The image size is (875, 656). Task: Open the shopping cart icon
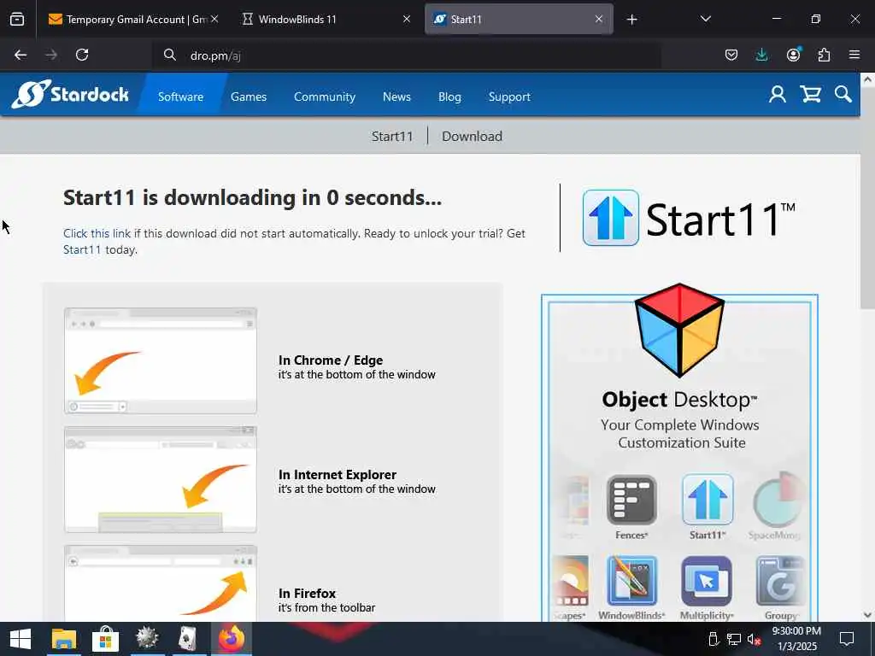pyautogui.click(x=810, y=94)
